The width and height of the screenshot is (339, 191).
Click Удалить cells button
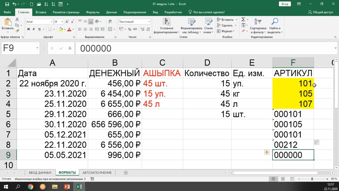coord(225,25)
